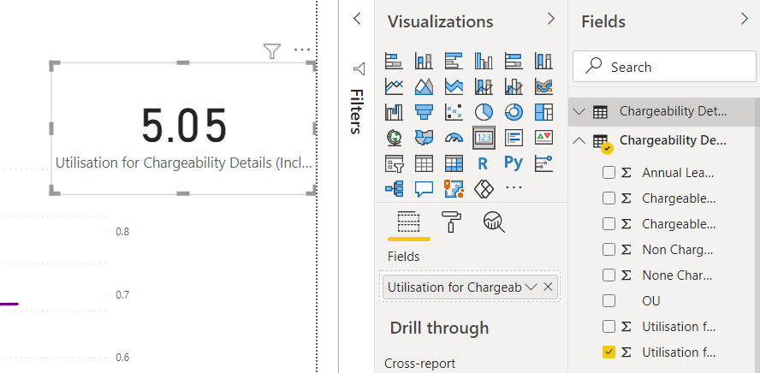Insert a Donut chart visual
The width and height of the screenshot is (760, 373).
[514, 112]
